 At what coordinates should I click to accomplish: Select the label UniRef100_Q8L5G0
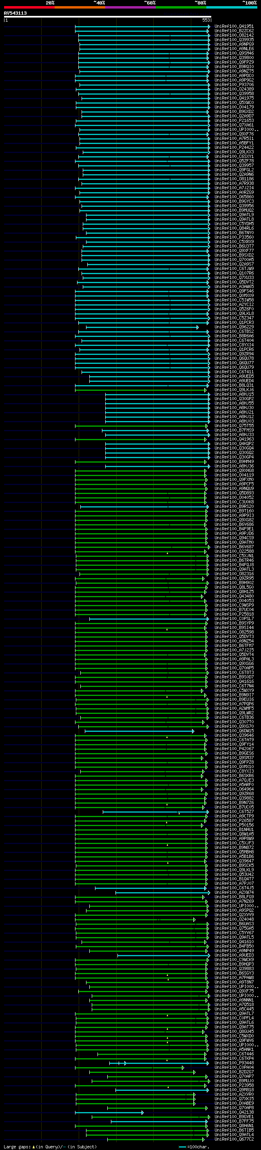234,587
